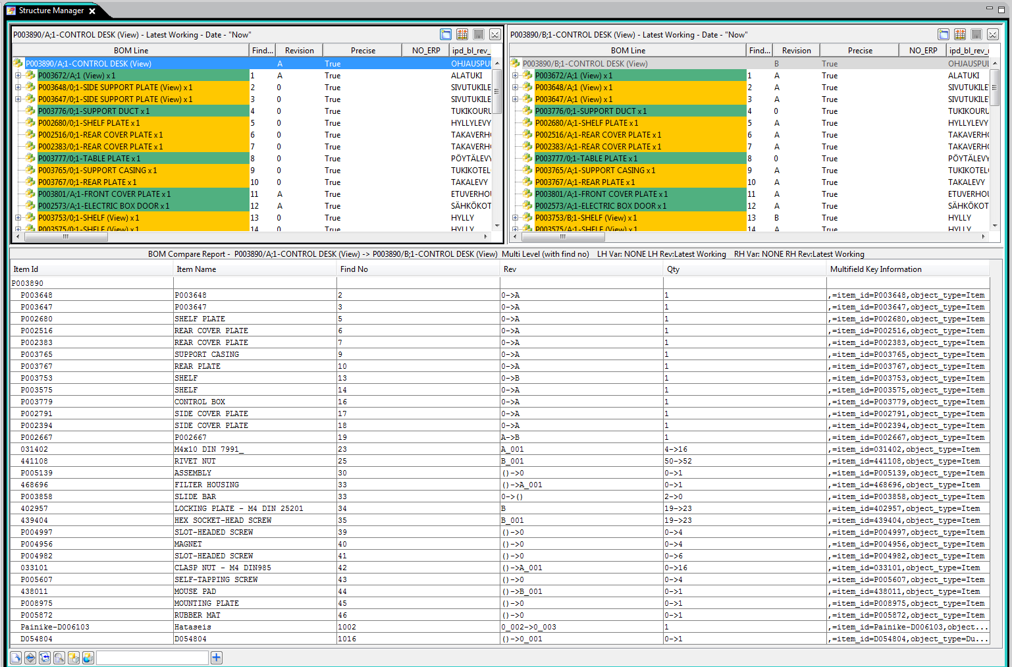Click refresh-sheet icon in bottom report toolbar
This screenshot has height=667, width=1012.
pyautogui.click(x=45, y=657)
